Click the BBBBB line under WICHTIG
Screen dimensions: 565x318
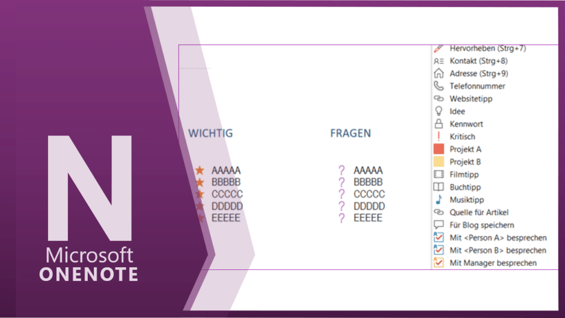click(226, 182)
